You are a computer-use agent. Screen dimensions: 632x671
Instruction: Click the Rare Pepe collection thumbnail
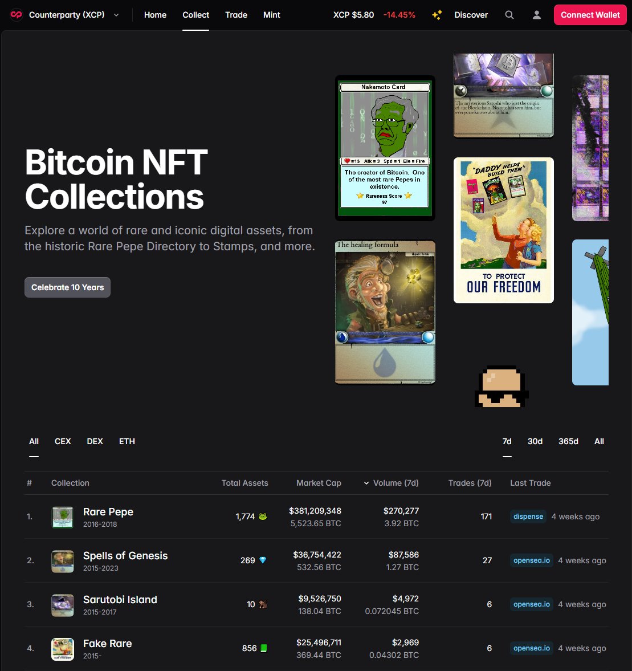pos(63,517)
